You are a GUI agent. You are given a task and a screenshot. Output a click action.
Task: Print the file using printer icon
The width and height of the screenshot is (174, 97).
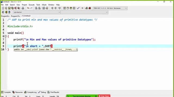(x=23, y=8)
